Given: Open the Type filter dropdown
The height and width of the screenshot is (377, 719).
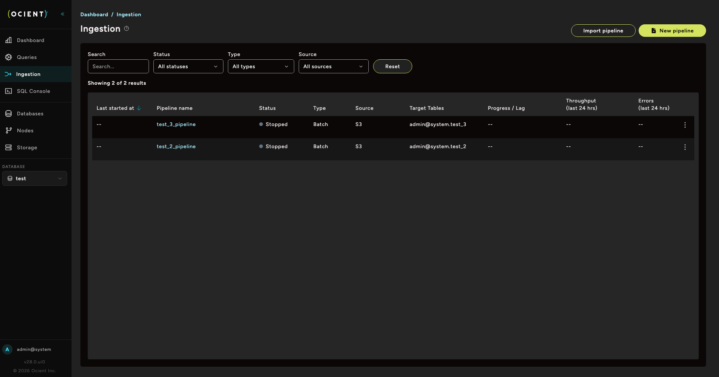Looking at the screenshot, I should tap(261, 66).
